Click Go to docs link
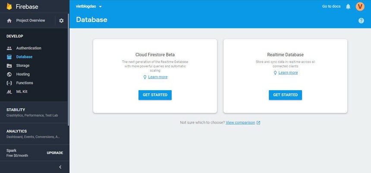 (331, 6)
